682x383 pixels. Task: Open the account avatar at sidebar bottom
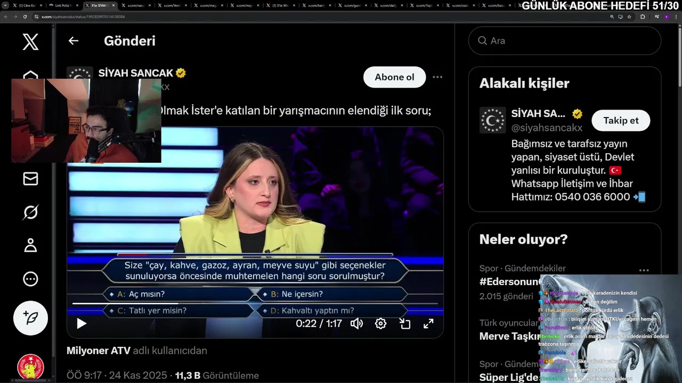30,367
